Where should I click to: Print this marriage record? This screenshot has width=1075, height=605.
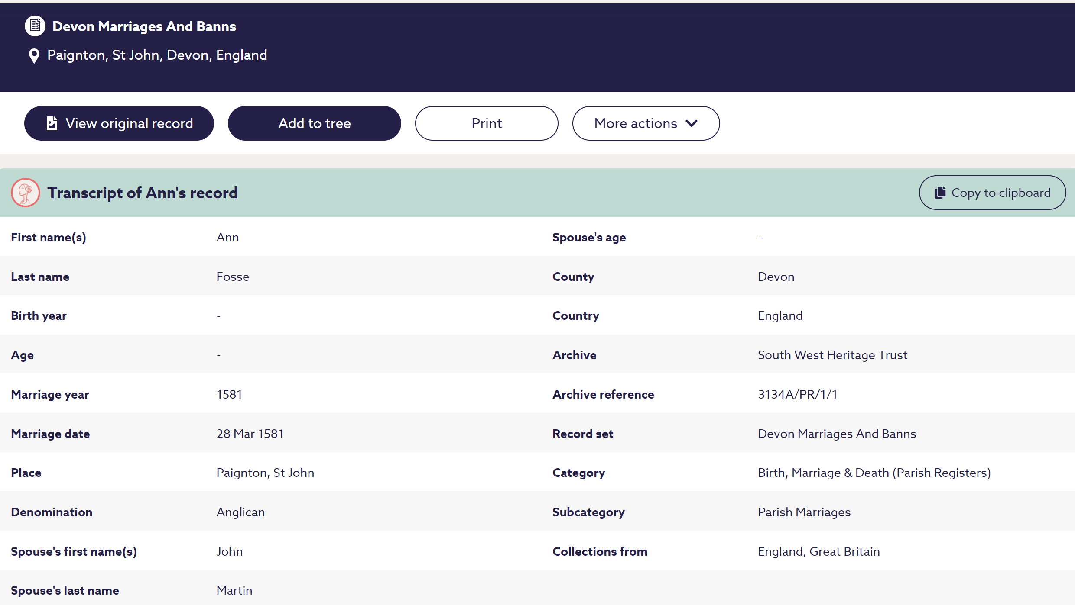coord(486,123)
